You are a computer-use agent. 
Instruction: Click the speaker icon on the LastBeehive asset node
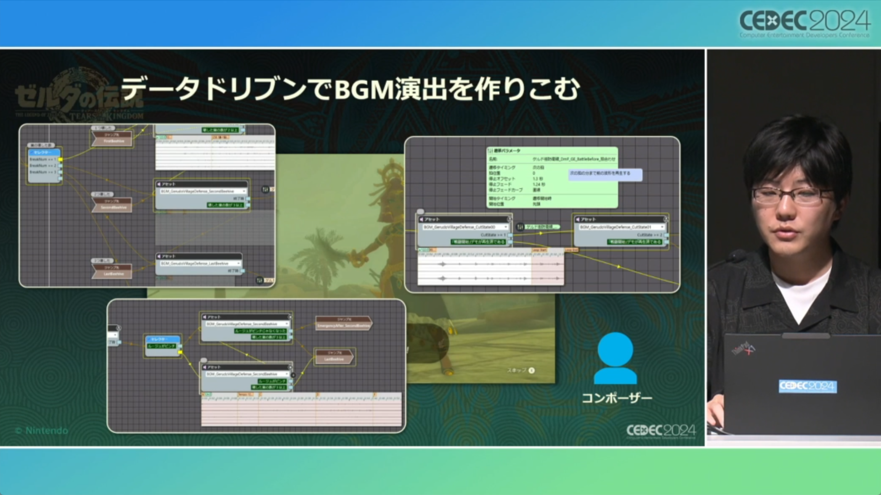tap(159, 256)
